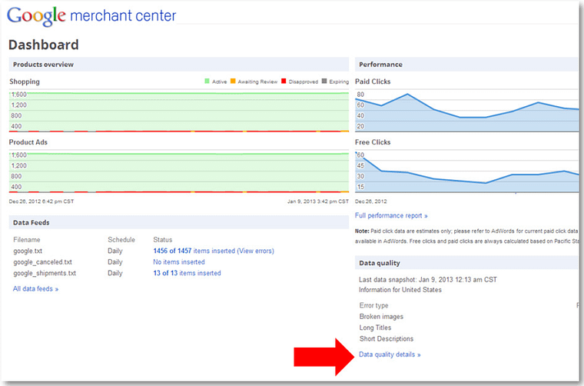Select the google_canceled.txt filename
The height and width of the screenshot is (386, 584).
click(x=42, y=262)
